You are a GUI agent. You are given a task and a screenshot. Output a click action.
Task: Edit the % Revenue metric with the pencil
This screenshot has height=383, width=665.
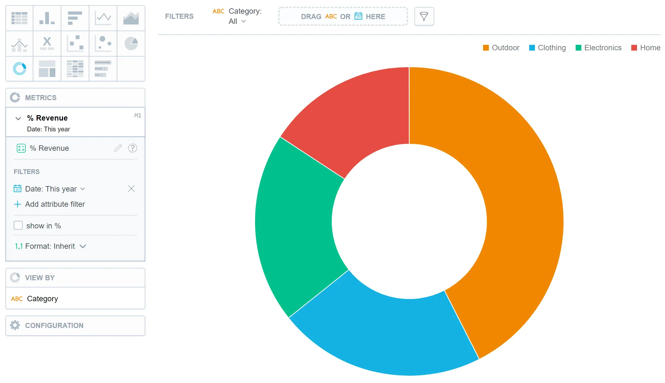tap(118, 148)
